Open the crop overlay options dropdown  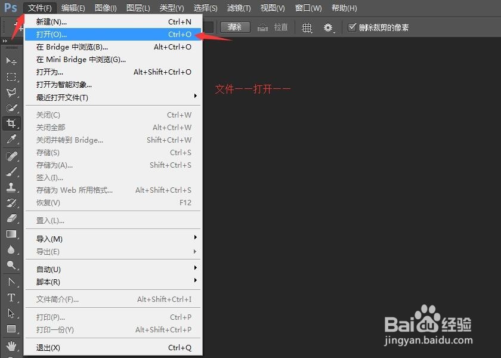click(307, 26)
